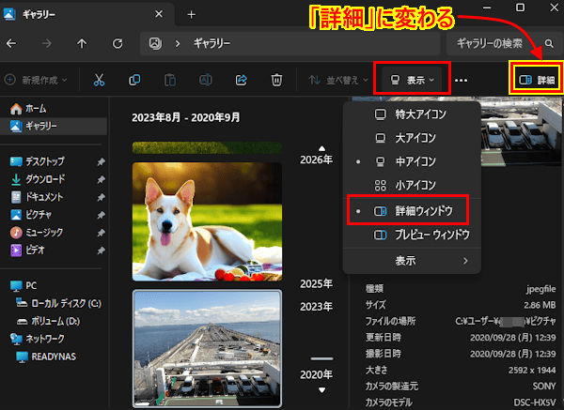Open the 並べ替え sort dropdown
564x410 pixels.
338,80
